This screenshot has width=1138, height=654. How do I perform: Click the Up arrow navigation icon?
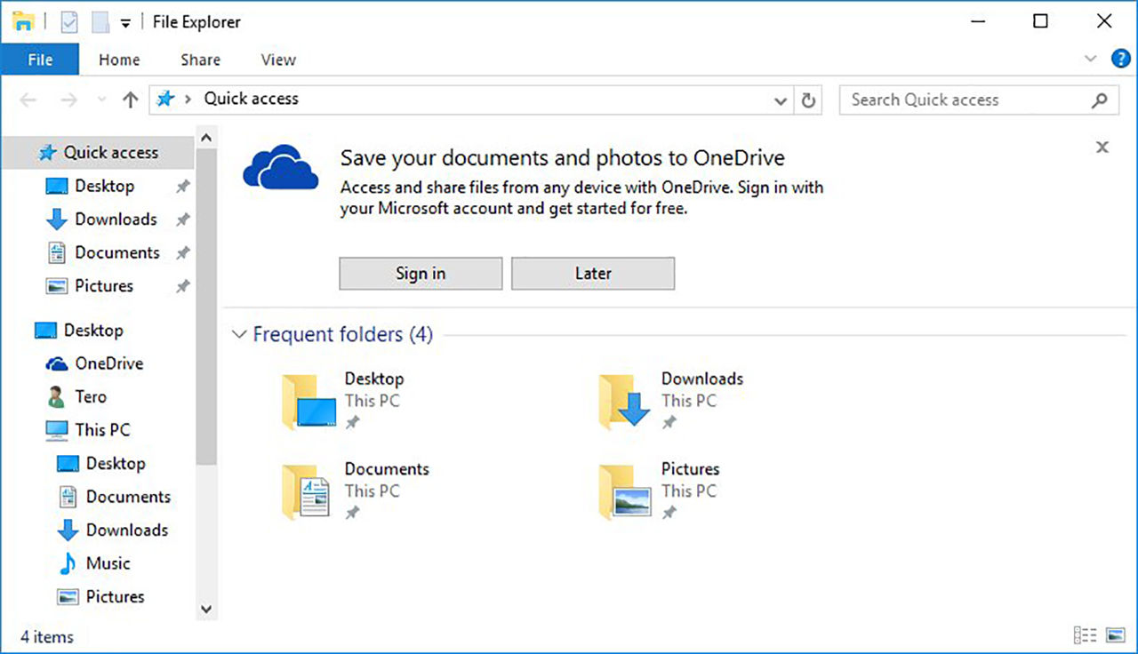[131, 100]
